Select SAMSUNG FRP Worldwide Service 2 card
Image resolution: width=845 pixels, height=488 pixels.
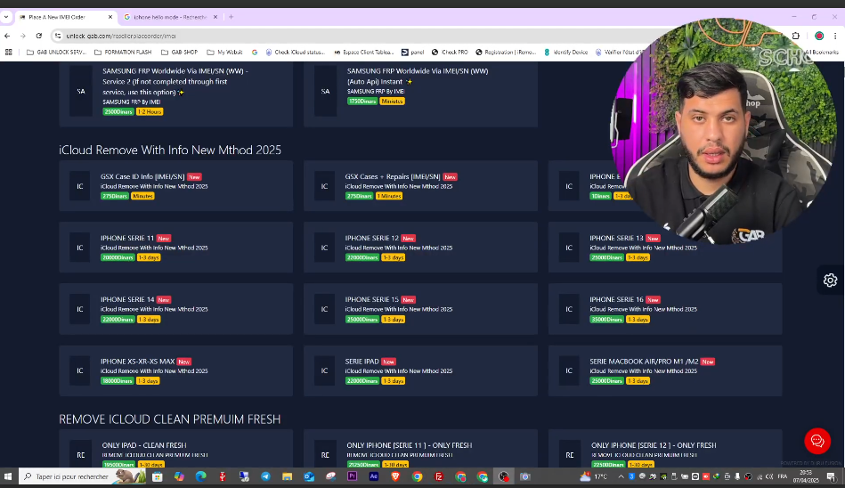[176, 94]
